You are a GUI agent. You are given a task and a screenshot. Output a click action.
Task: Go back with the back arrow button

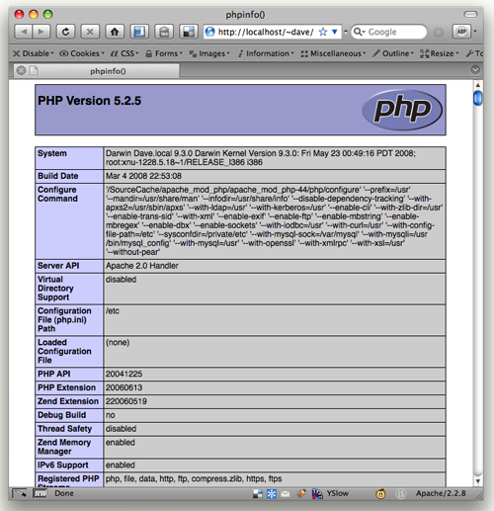pos(24,32)
